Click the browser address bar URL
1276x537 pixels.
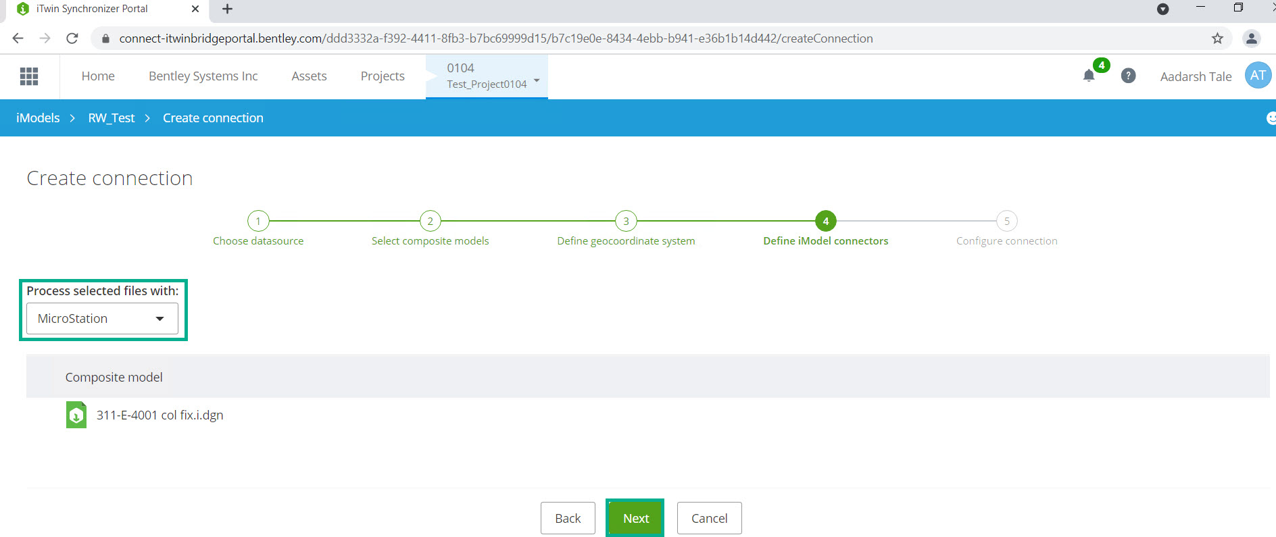(x=496, y=39)
